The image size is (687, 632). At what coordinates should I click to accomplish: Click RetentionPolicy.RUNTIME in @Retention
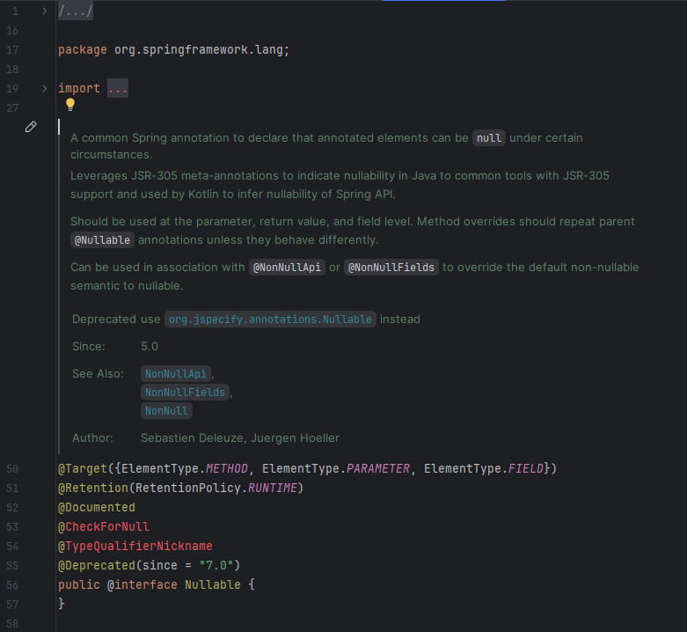coord(211,488)
